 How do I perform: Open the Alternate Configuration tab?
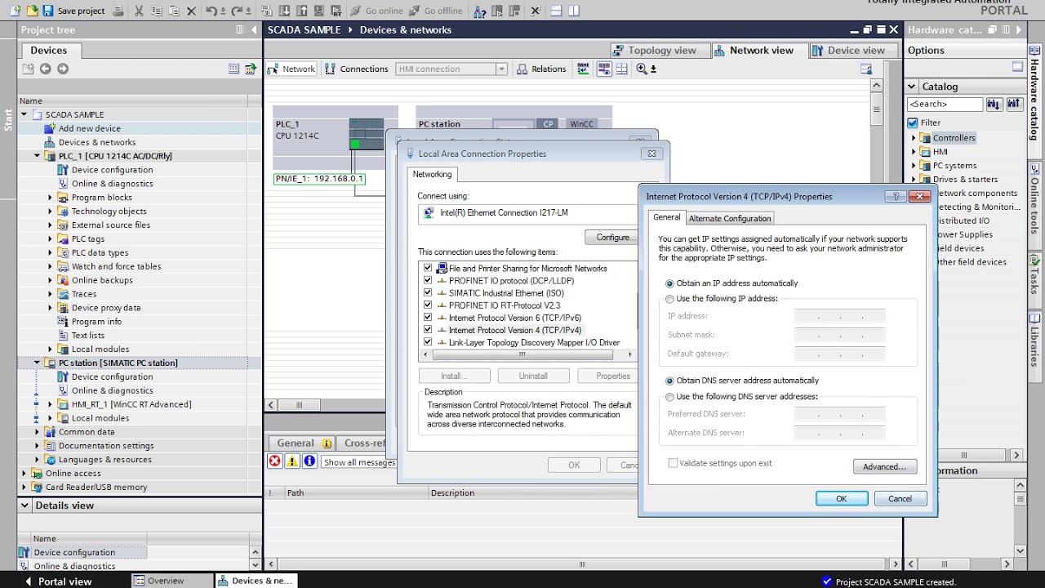(729, 218)
